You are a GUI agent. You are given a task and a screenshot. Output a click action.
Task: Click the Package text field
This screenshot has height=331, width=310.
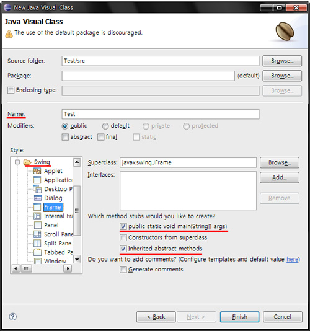pos(148,76)
